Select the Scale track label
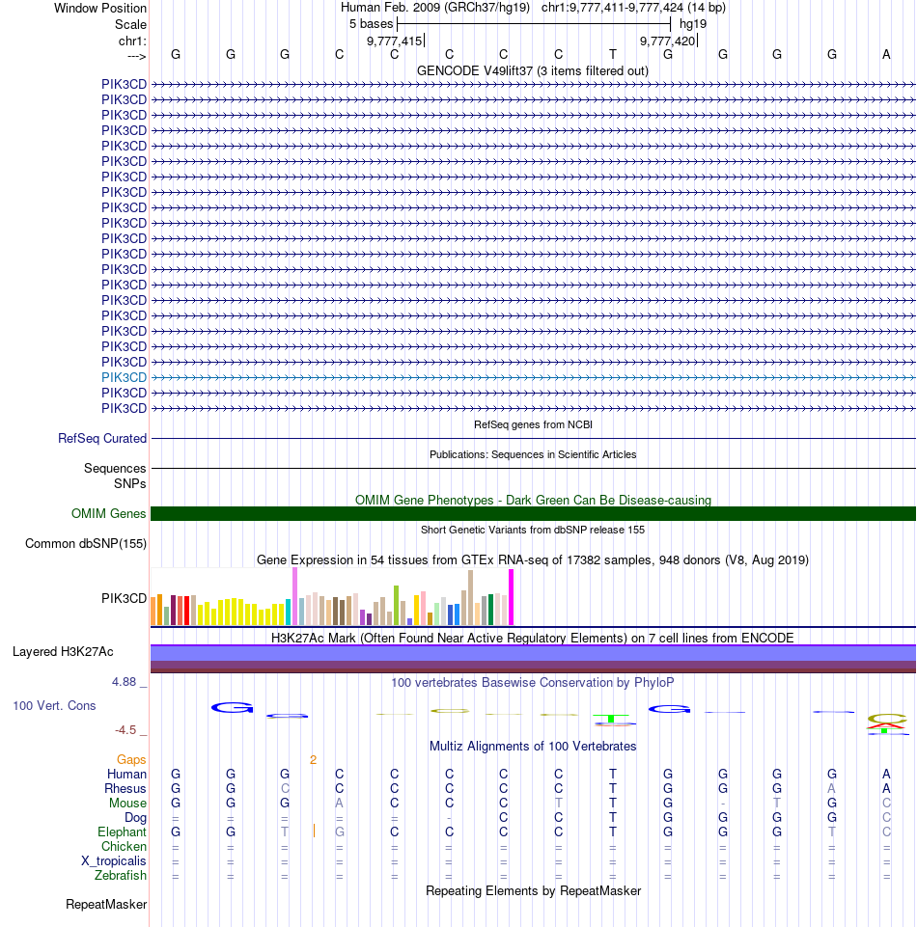 tap(130, 25)
